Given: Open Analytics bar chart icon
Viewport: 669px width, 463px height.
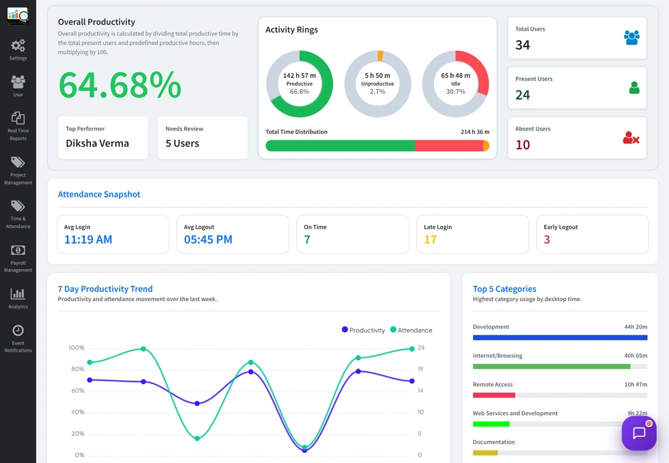Looking at the screenshot, I should pos(18,294).
